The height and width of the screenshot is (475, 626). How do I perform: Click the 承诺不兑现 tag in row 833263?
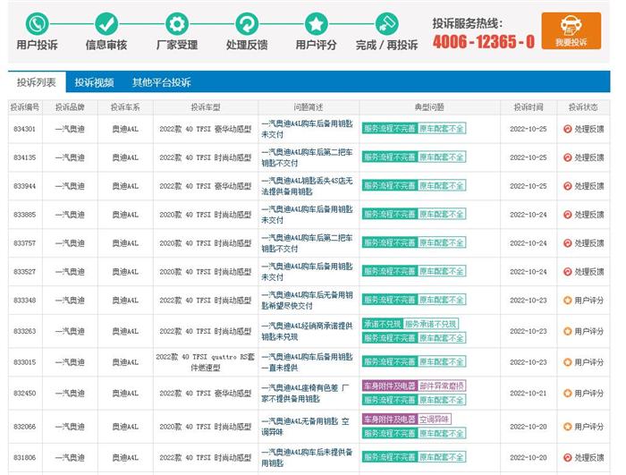[382, 324]
